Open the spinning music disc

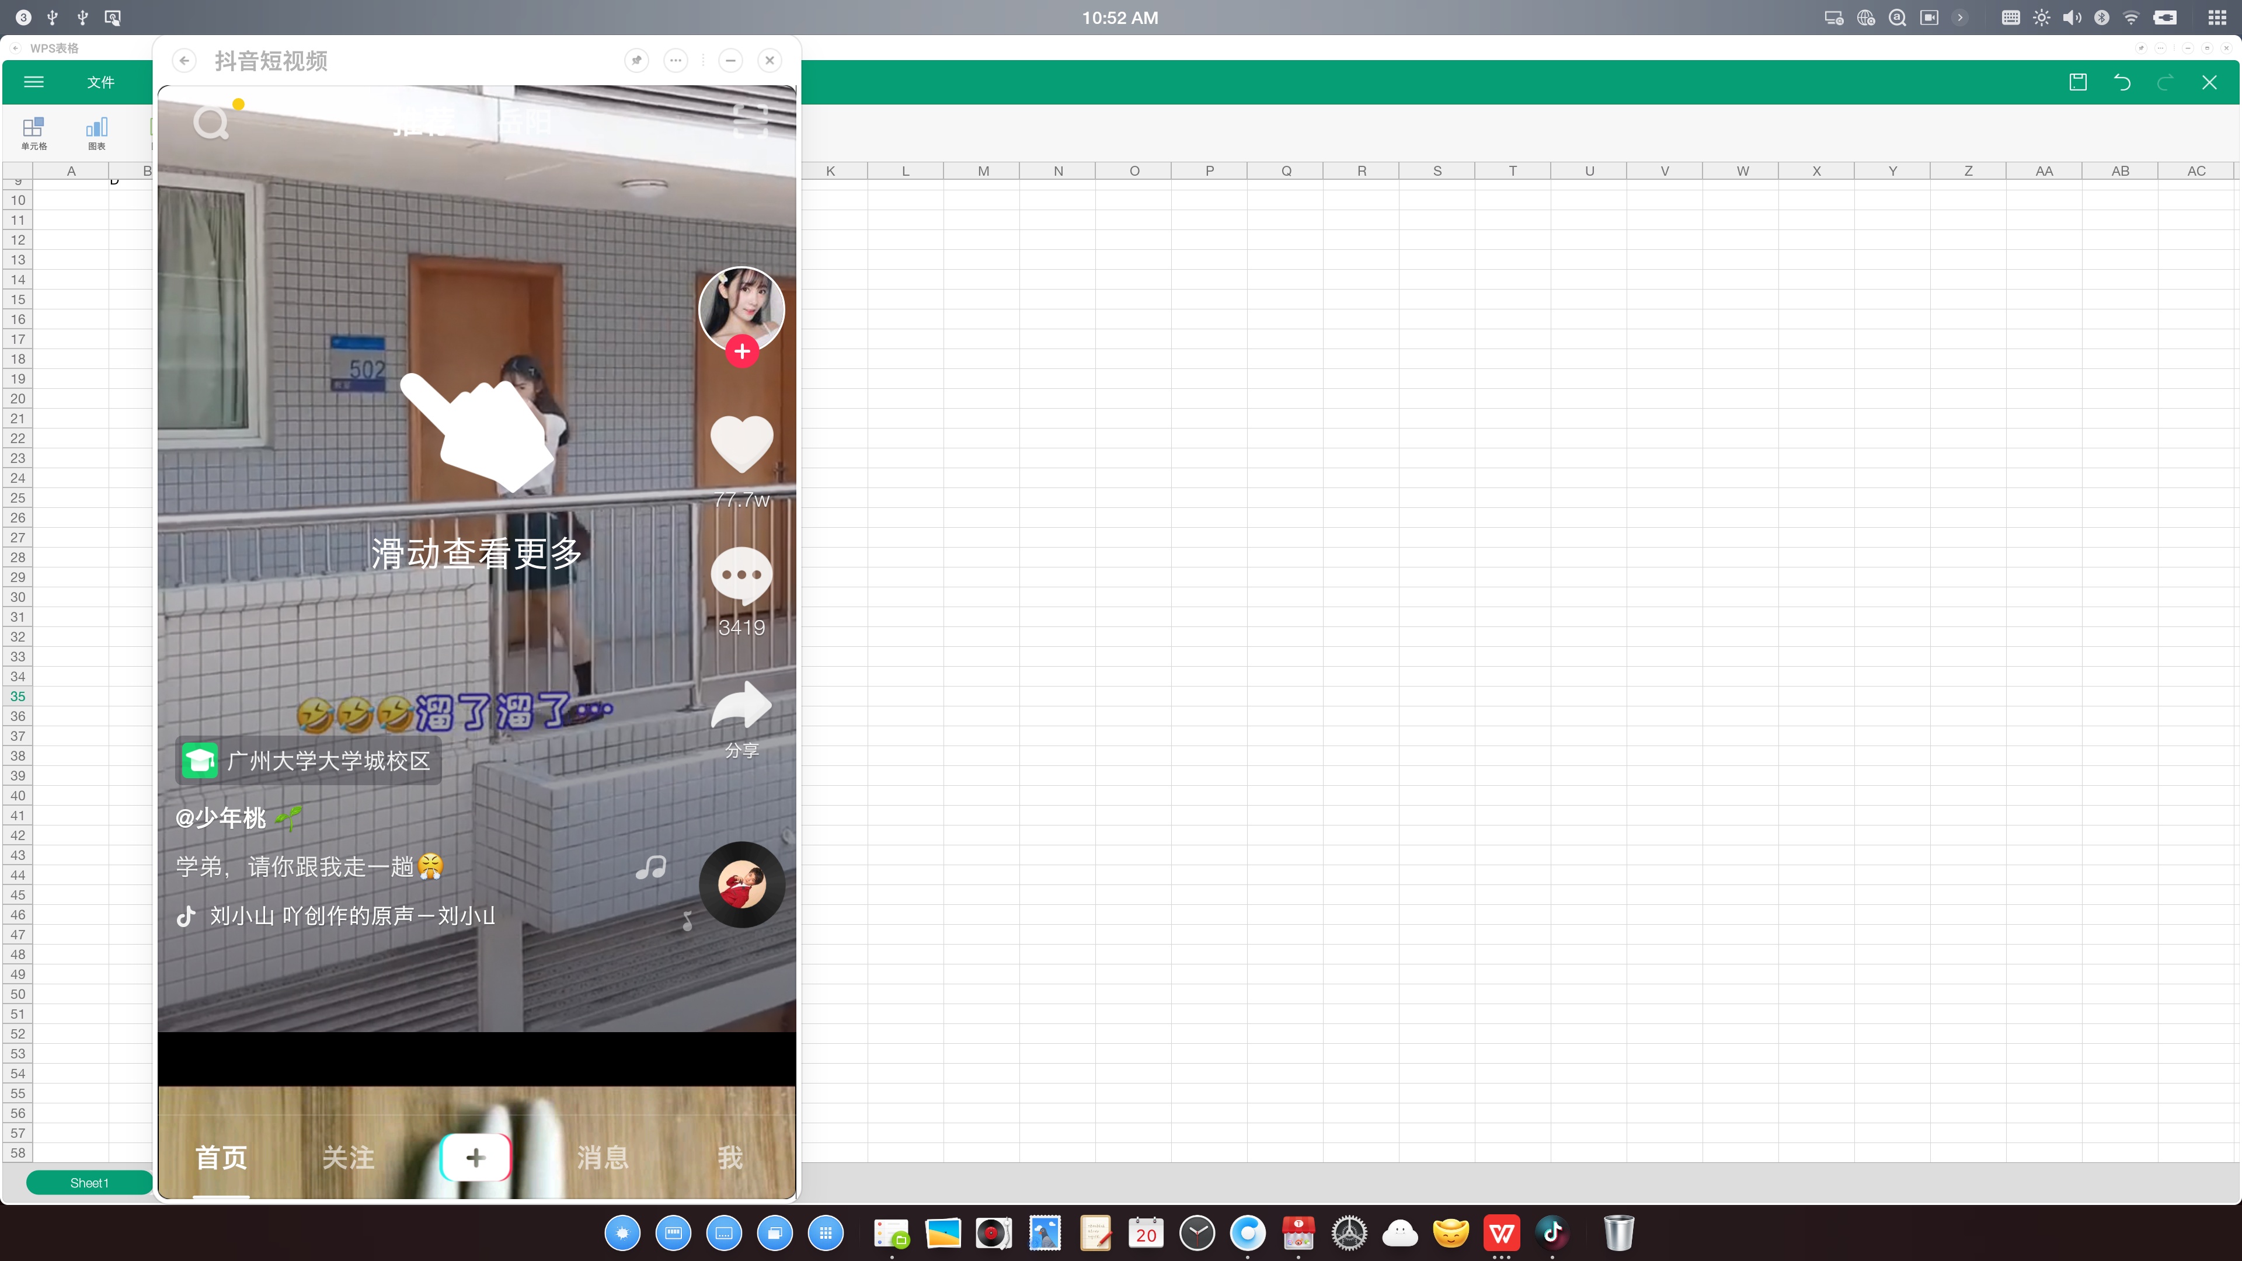[x=741, y=884]
